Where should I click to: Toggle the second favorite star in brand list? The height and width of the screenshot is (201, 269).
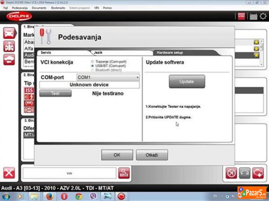(x=256, y=49)
